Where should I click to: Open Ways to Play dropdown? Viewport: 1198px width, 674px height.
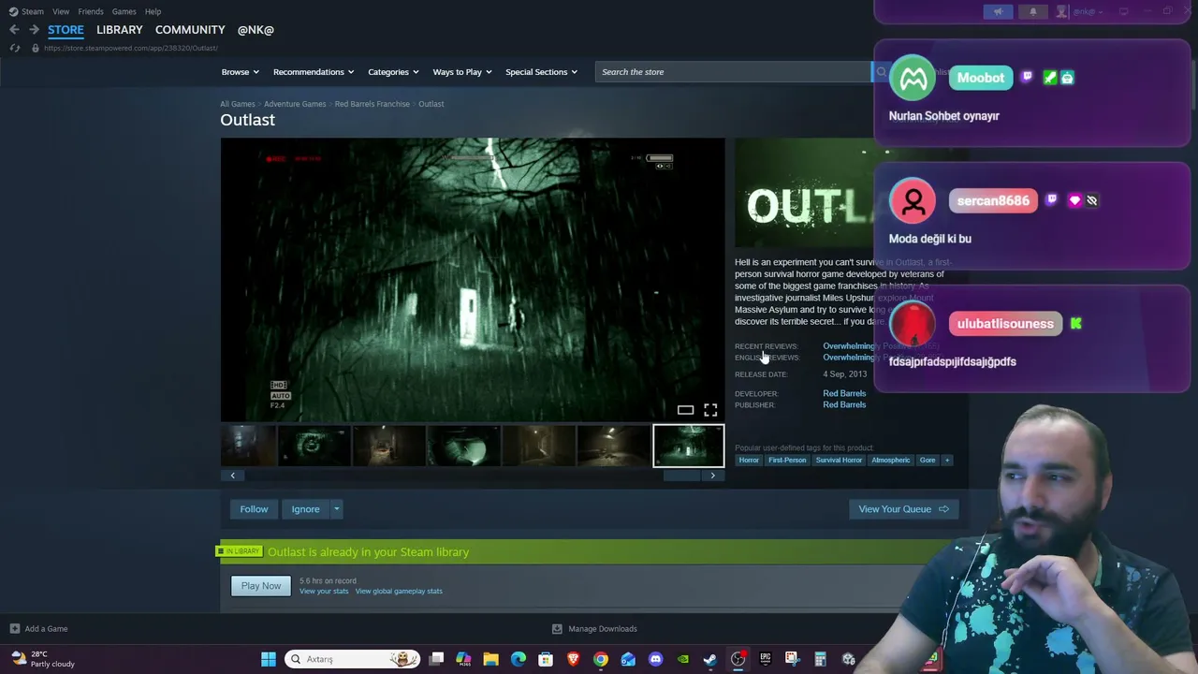point(462,72)
